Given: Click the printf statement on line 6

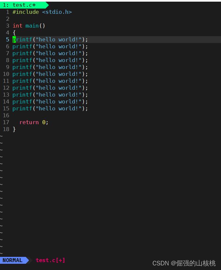Looking at the screenshot, I should [50, 46].
